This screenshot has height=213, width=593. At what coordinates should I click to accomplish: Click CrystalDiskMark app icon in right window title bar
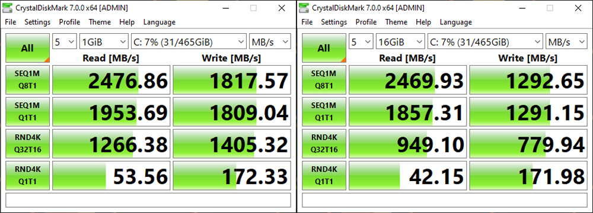[x=304, y=8]
